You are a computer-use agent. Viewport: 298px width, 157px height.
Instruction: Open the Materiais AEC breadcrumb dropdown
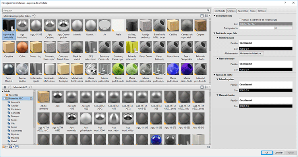(x=29, y=87)
